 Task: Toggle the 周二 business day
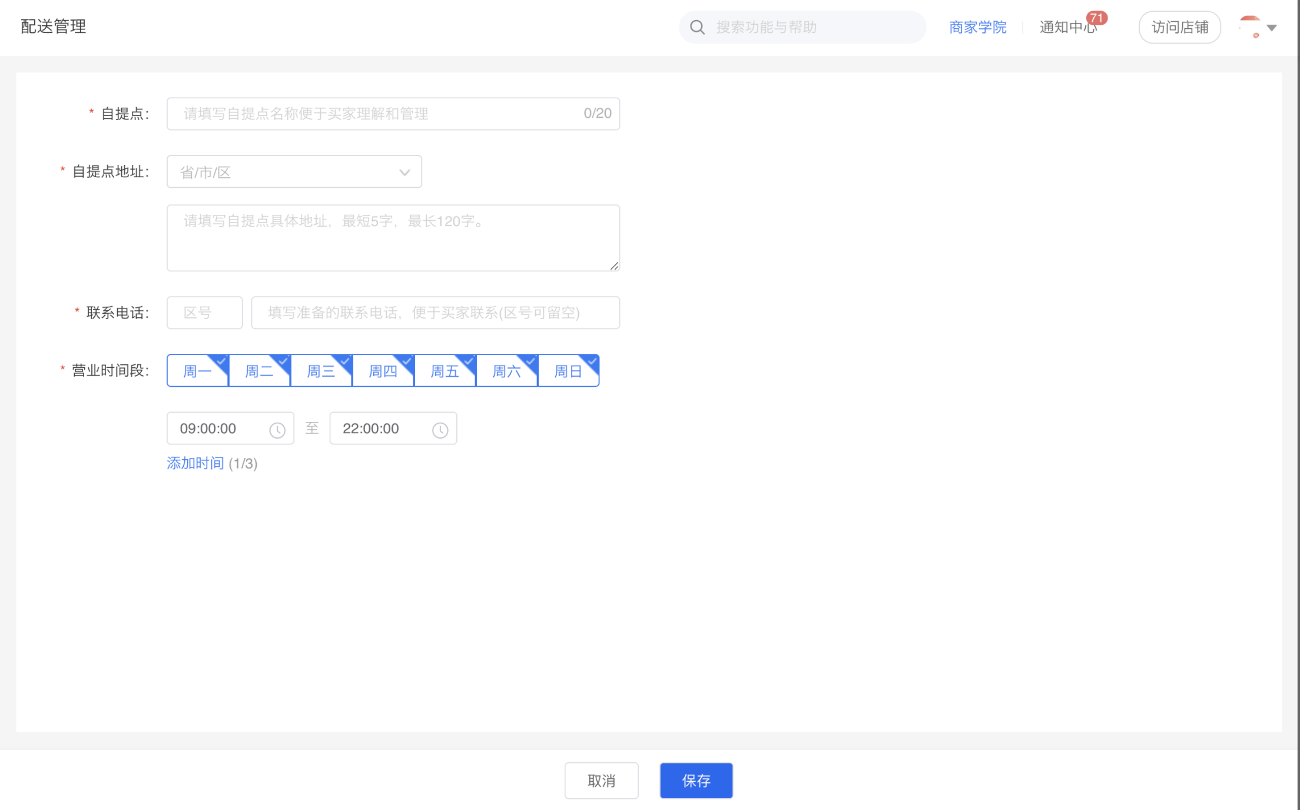pos(260,370)
